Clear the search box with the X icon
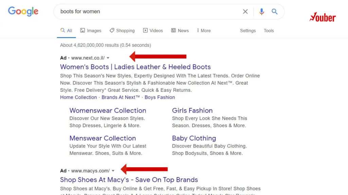Viewport: 348px width, 195px height. (x=245, y=12)
